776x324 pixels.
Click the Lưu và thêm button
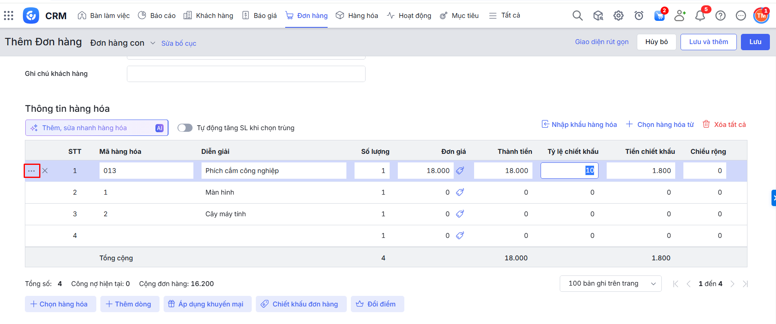(708, 42)
